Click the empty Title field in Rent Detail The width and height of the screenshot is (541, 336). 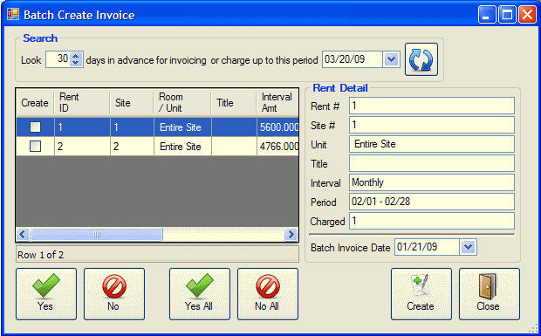click(432, 163)
